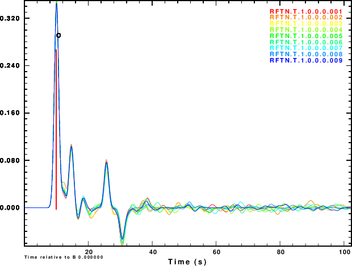Click legend entry RFTN.T.1.0.0.0.005
This screenshot has height=266, width=352.
306,36
